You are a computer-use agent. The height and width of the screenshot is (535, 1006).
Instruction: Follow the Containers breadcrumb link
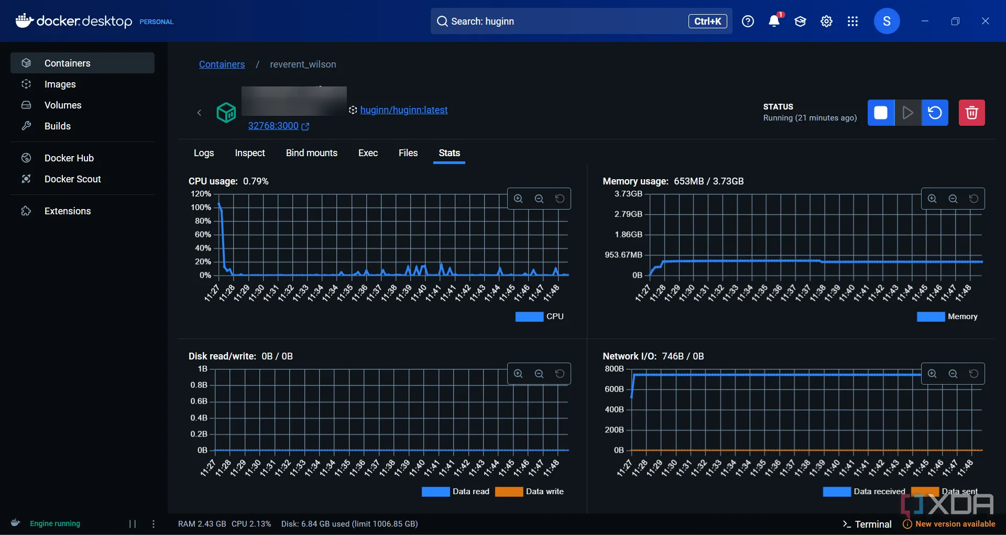coord(222,64)
